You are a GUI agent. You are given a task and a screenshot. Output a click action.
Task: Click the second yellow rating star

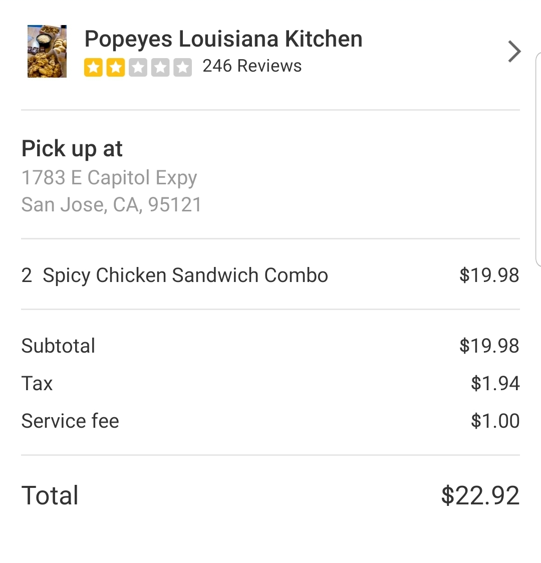(116, 67)
